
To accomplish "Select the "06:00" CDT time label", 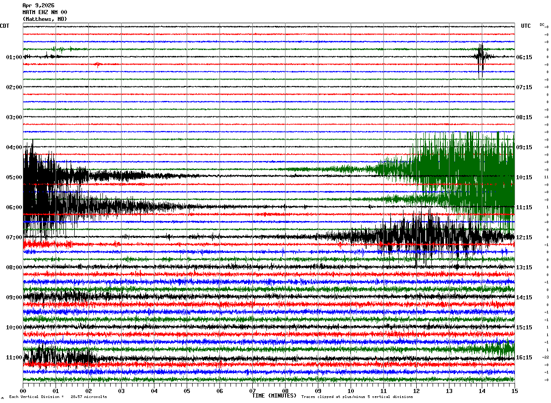I will pos(14,207).
